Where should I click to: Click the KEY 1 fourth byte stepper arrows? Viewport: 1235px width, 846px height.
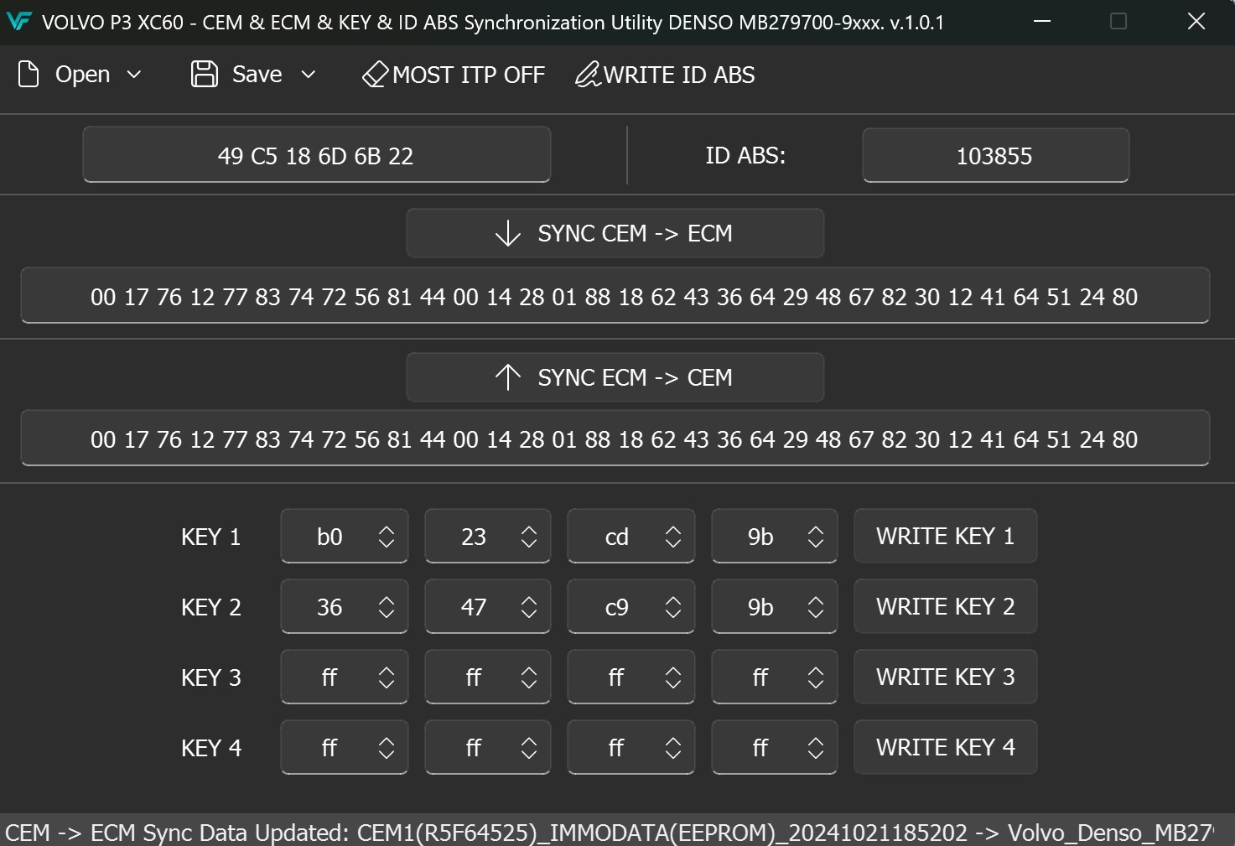coord(816,537)
